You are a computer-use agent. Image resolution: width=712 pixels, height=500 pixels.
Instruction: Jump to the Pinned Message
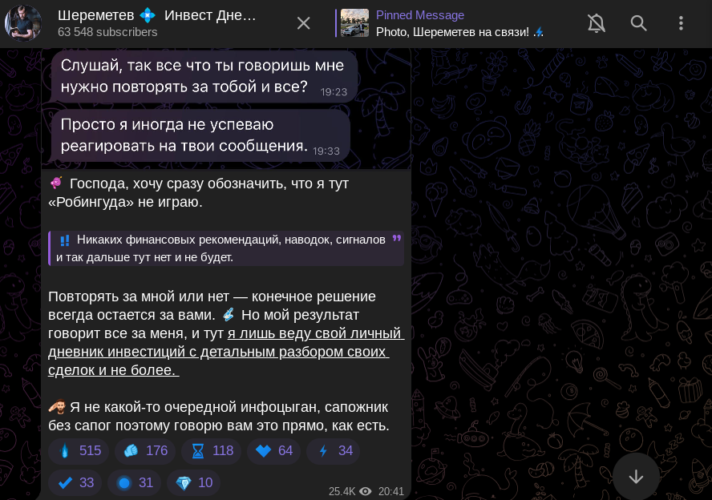459,23
